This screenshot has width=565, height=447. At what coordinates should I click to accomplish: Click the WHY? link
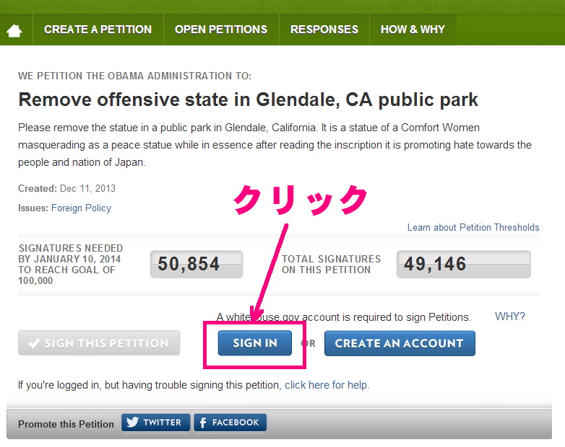coord(509,317)
